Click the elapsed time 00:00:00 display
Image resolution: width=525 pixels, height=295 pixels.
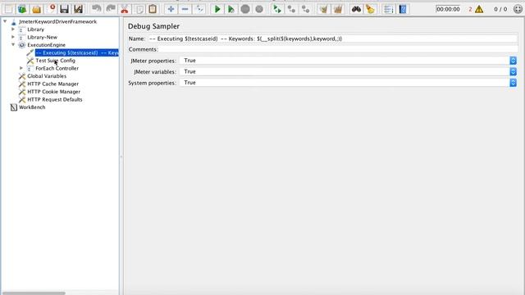pyautogui.click(x=448, y=9)
